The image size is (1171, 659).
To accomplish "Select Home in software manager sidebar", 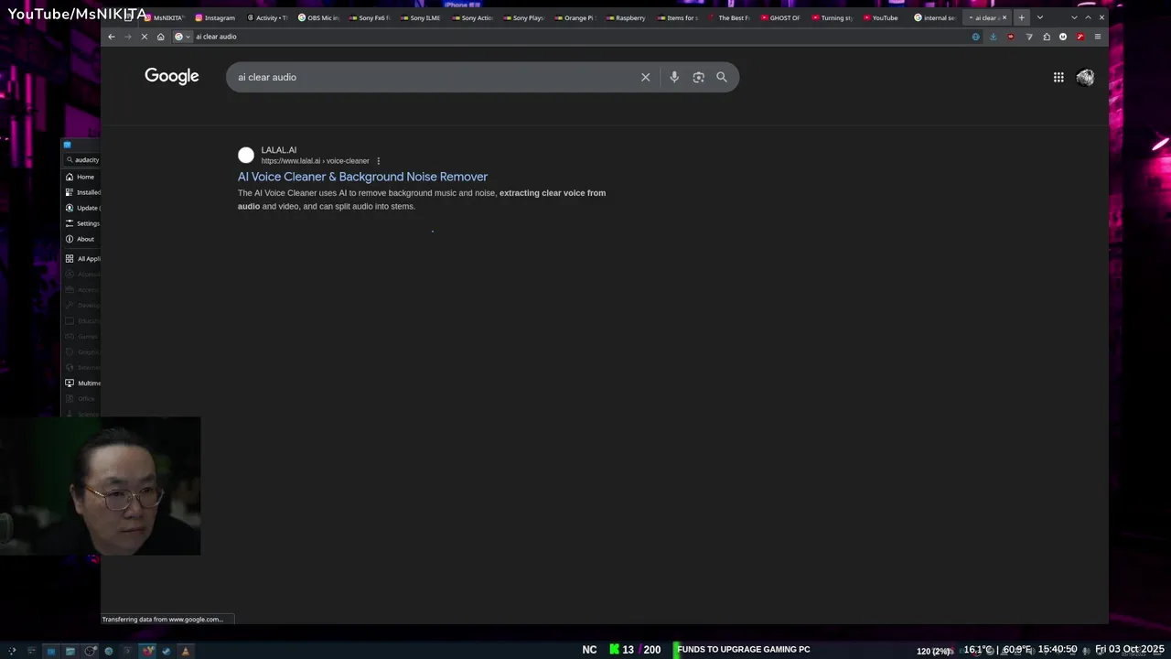I will point(81,177).
